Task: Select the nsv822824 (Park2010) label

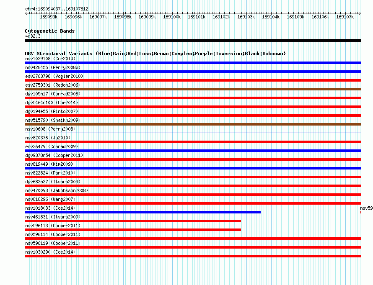Action: [50, 173]
